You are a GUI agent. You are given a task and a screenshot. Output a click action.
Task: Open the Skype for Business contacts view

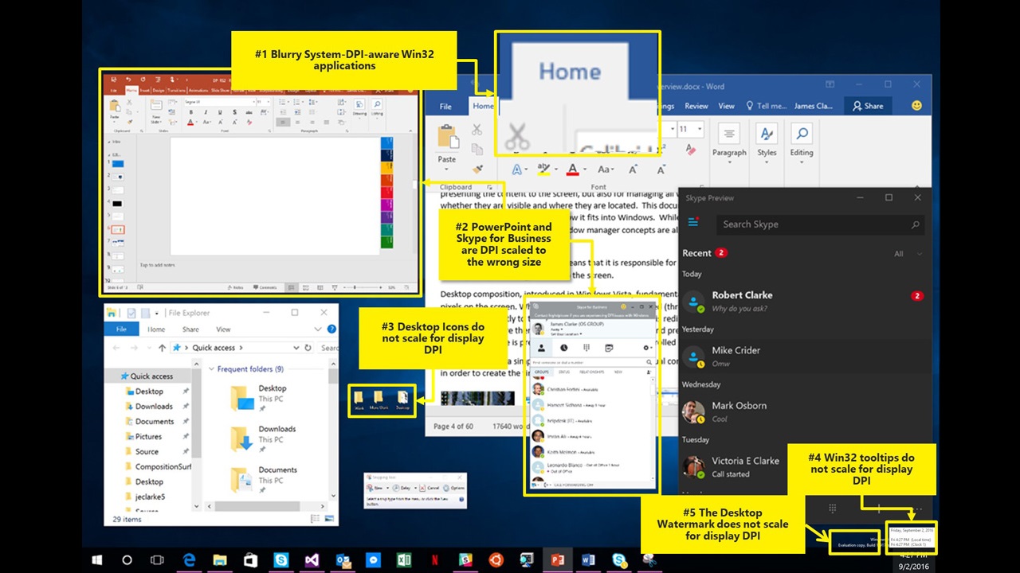542,348
